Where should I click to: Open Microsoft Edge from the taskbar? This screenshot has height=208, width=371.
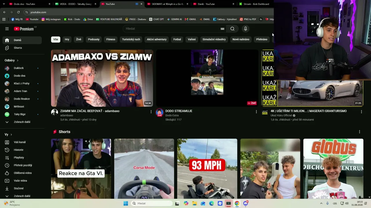[x=212, y=203]
